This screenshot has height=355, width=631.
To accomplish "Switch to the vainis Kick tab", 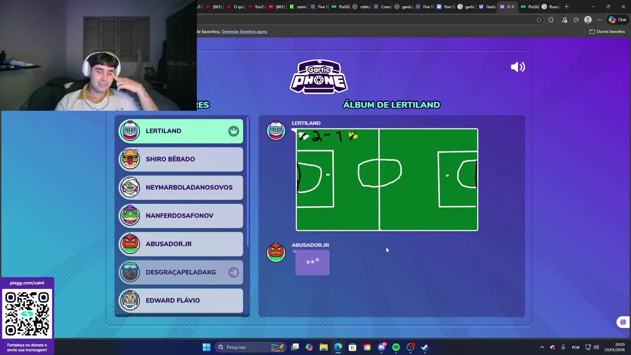I will [x=298, y=6].
